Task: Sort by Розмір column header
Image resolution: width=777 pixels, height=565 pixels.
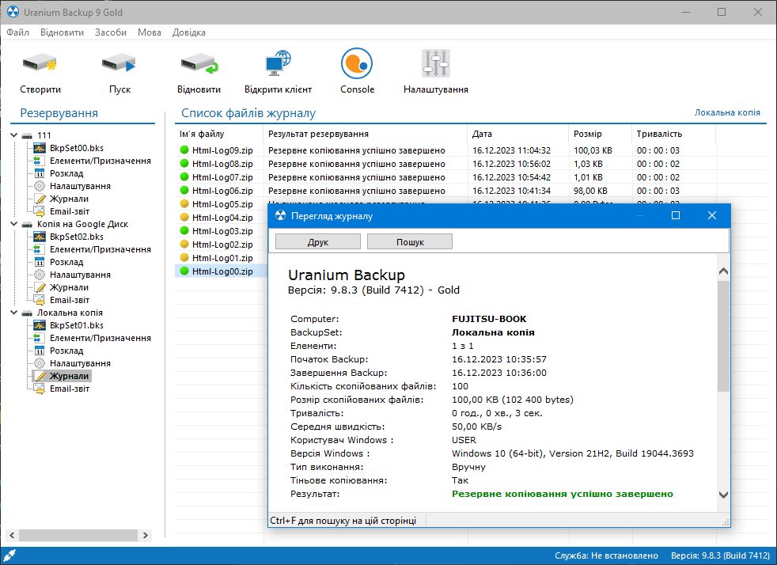Action: pyautogui.click(x=600, y=134)
